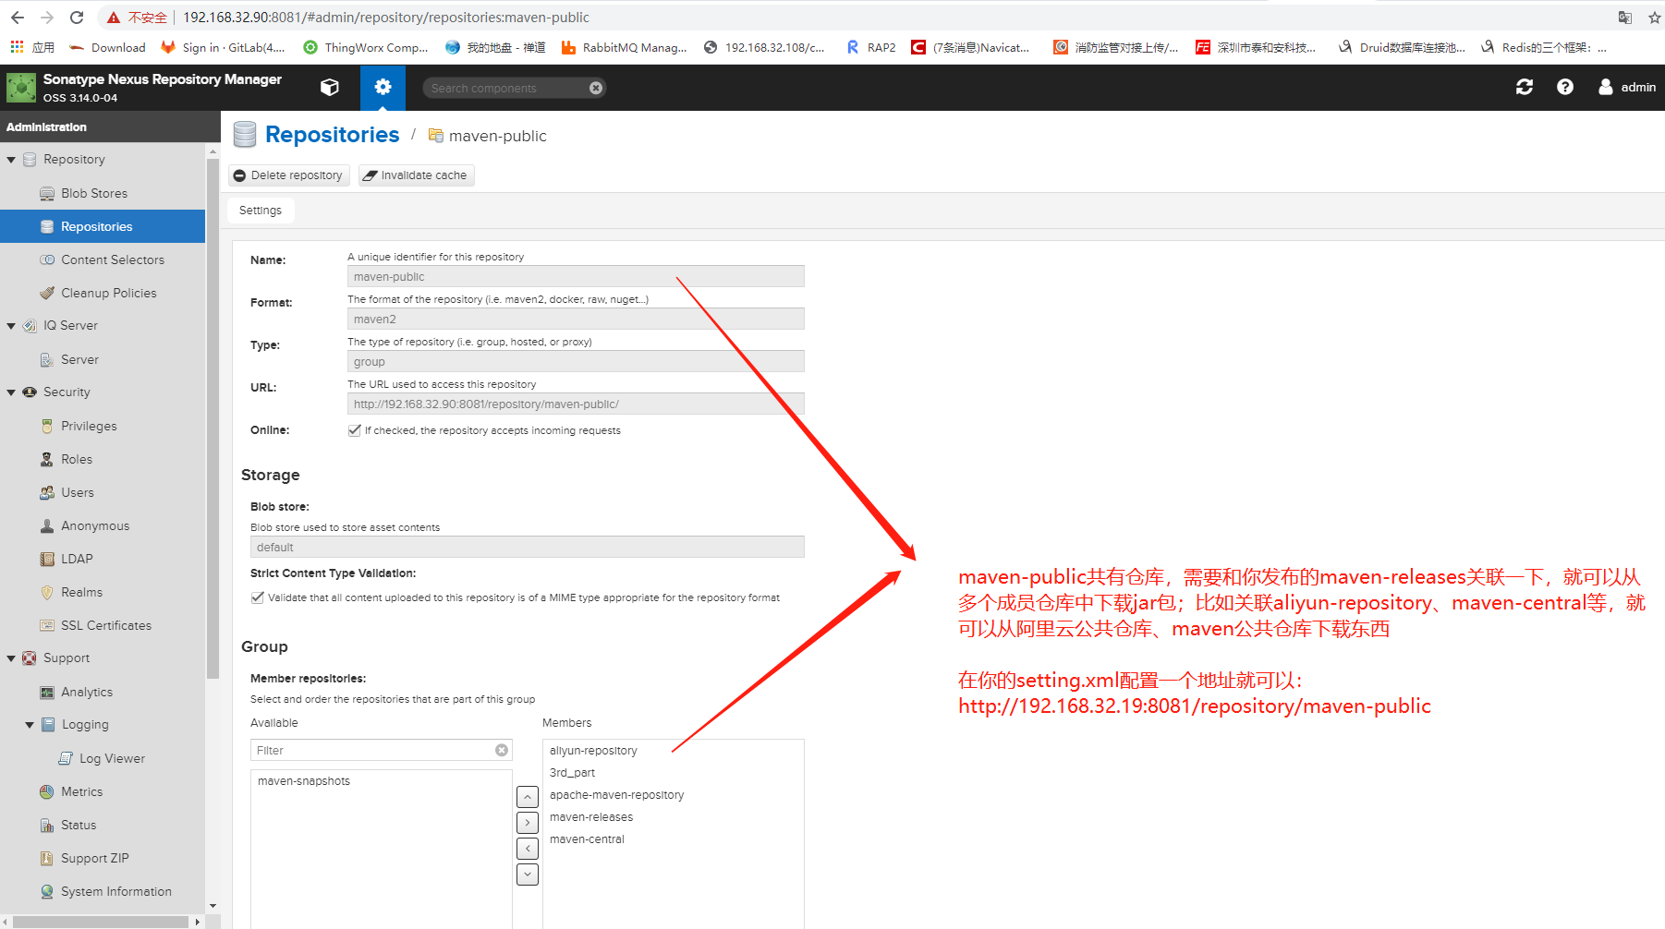Click the translate page icon in address bar
This screenshot has height=929, width=1665.
pyautogui.click(x=1625, y=18)
